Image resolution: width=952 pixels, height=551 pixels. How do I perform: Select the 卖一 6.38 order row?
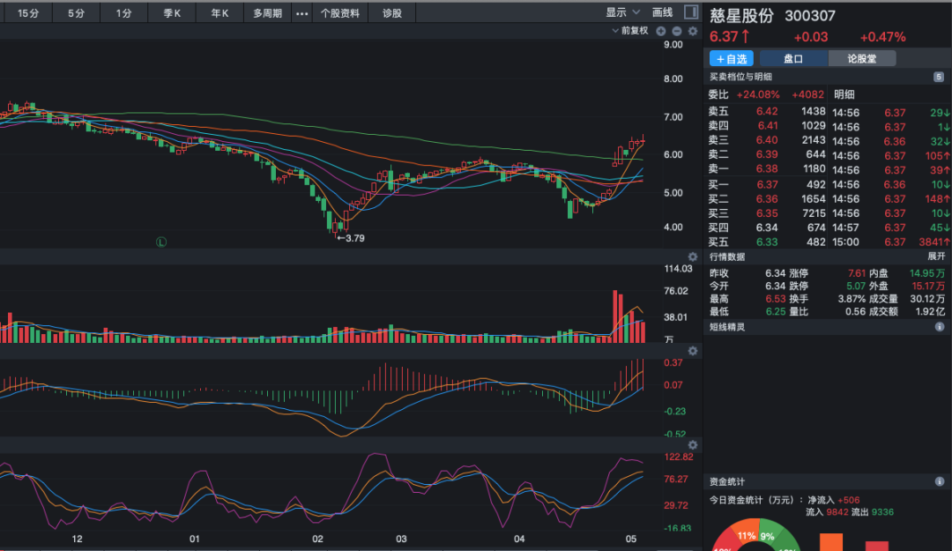tap(767, 169)
